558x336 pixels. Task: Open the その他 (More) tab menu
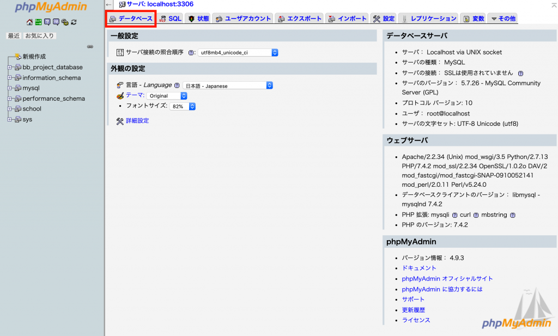click(x=502, y=19)
